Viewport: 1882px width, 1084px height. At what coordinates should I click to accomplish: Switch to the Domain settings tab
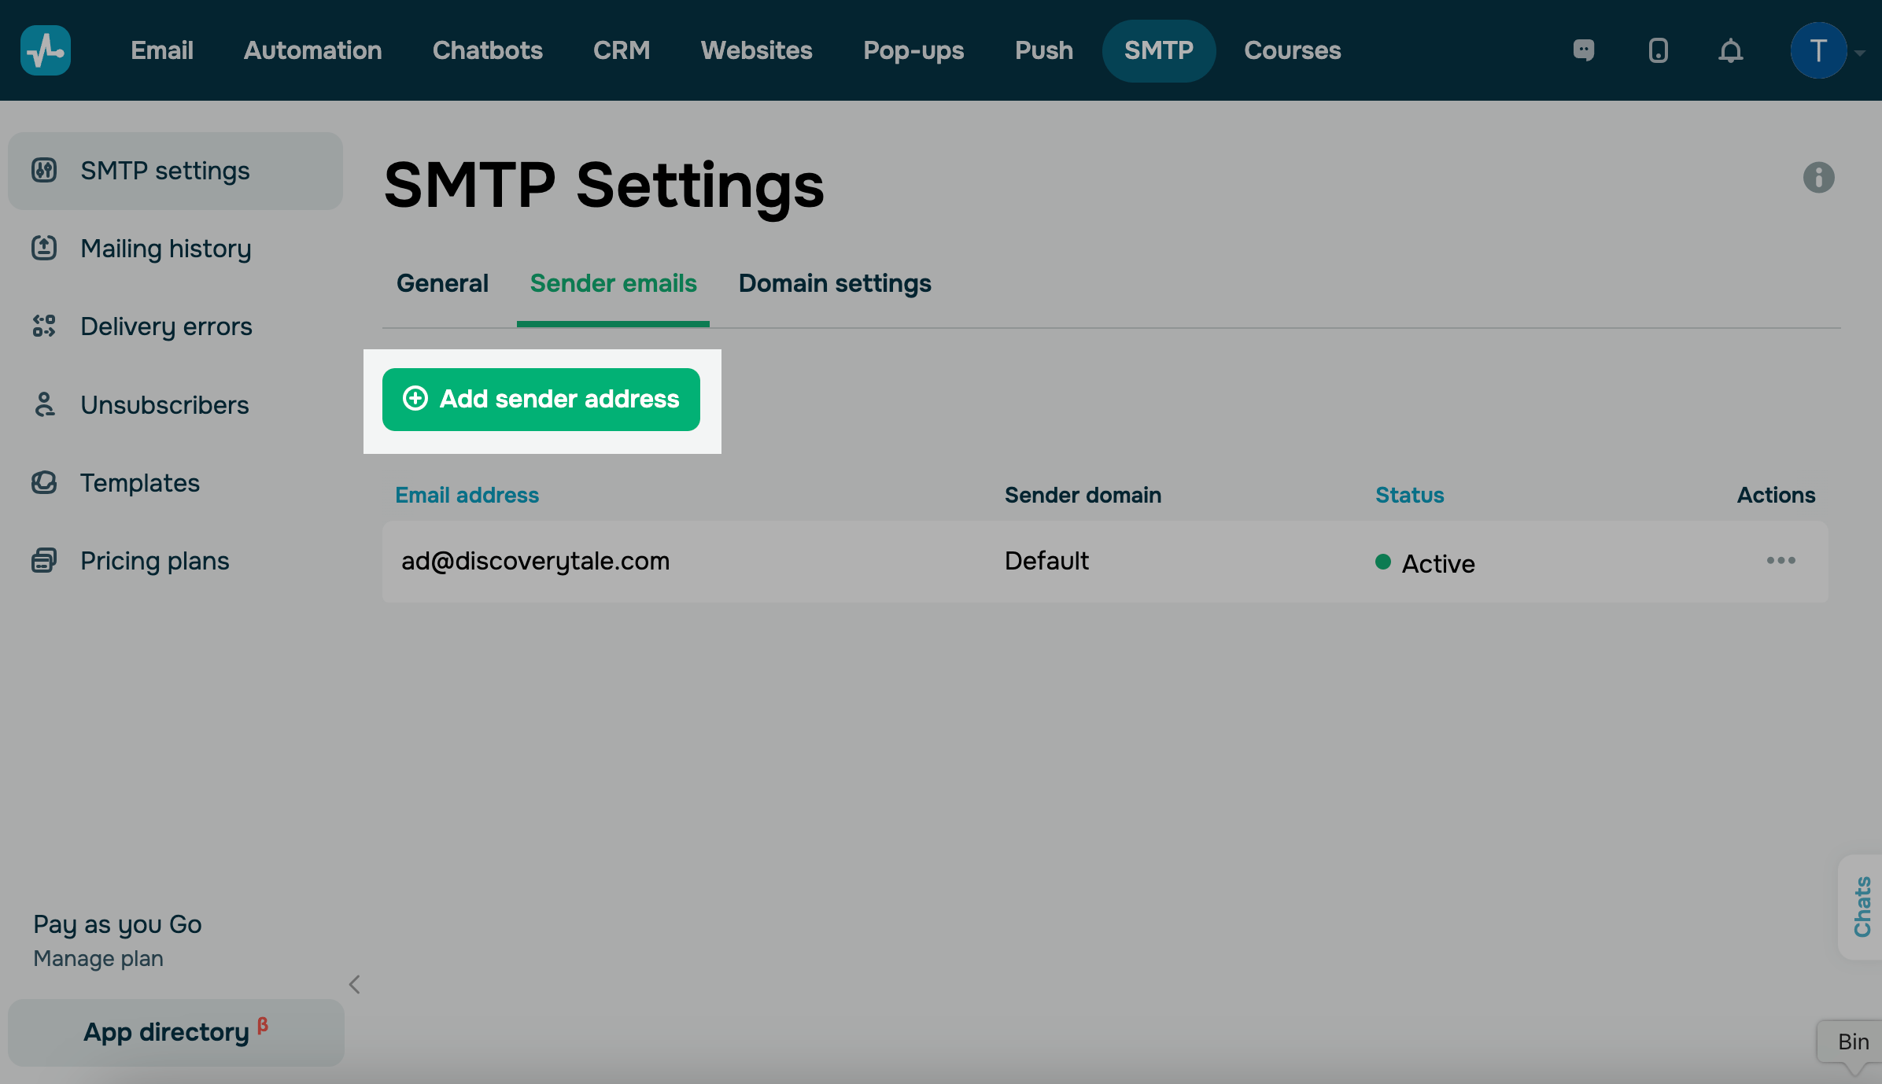pyautogui.click(x=835, y=283)
